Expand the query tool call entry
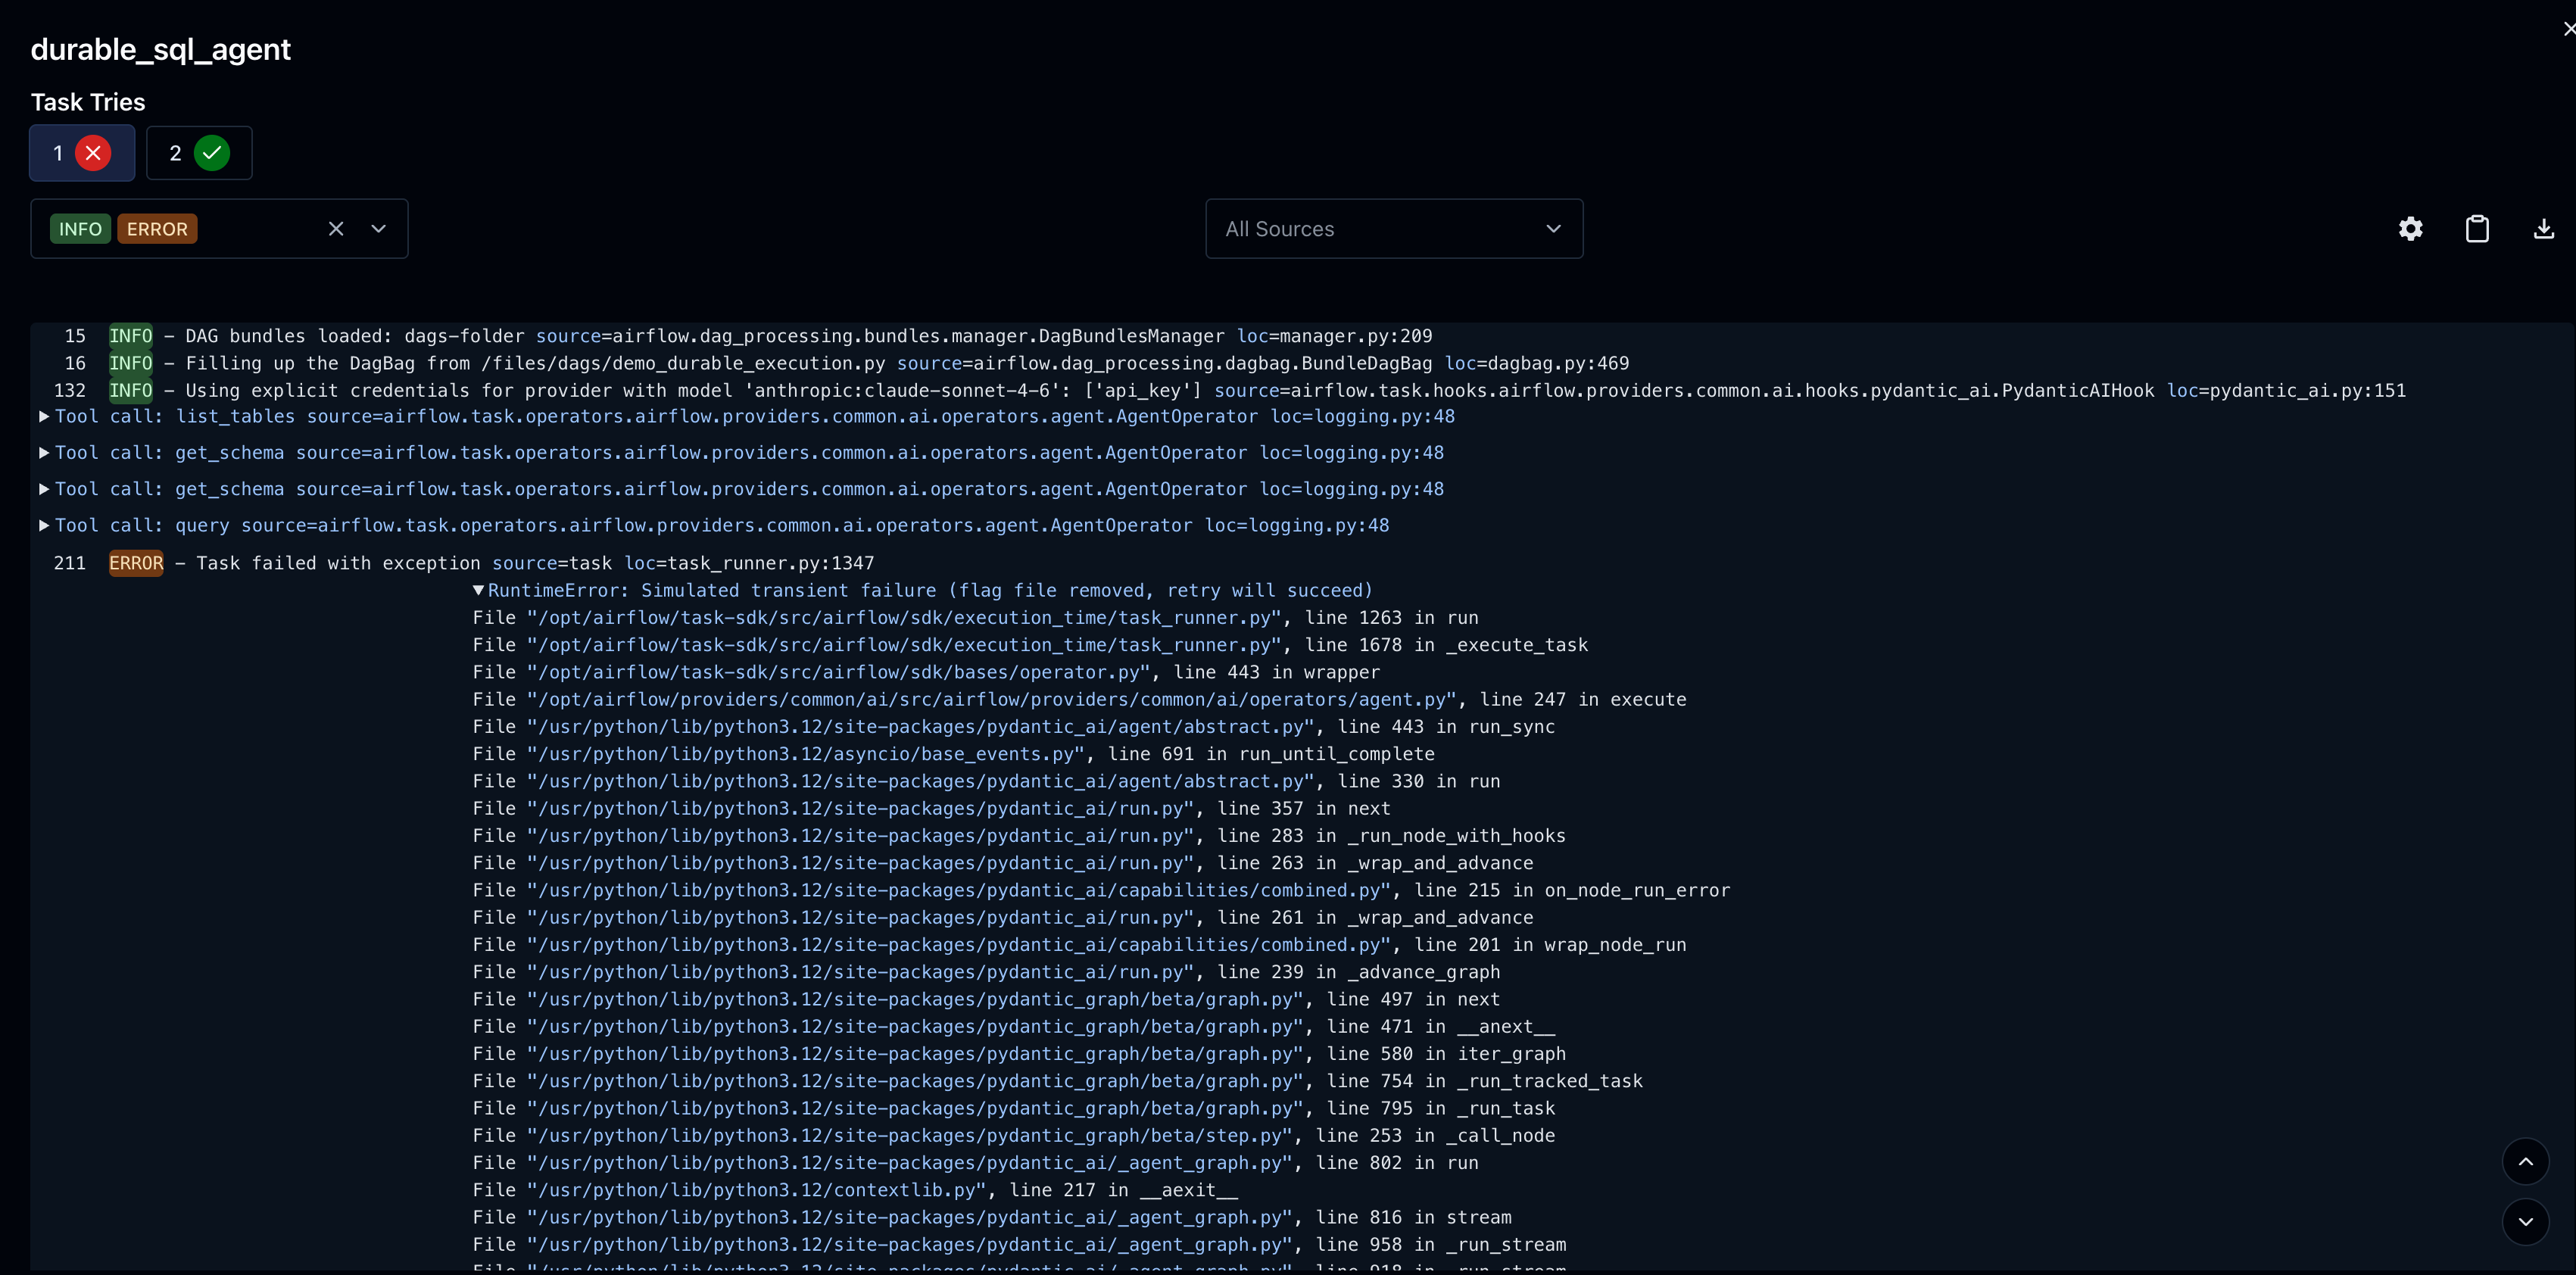This screenshot has height=1275, width=2576. coord(44,524)
